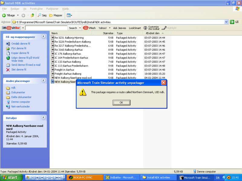Open the Tilbage history dropdown arrow
Viewport: 242px width, 181px height.
(18, 15)
